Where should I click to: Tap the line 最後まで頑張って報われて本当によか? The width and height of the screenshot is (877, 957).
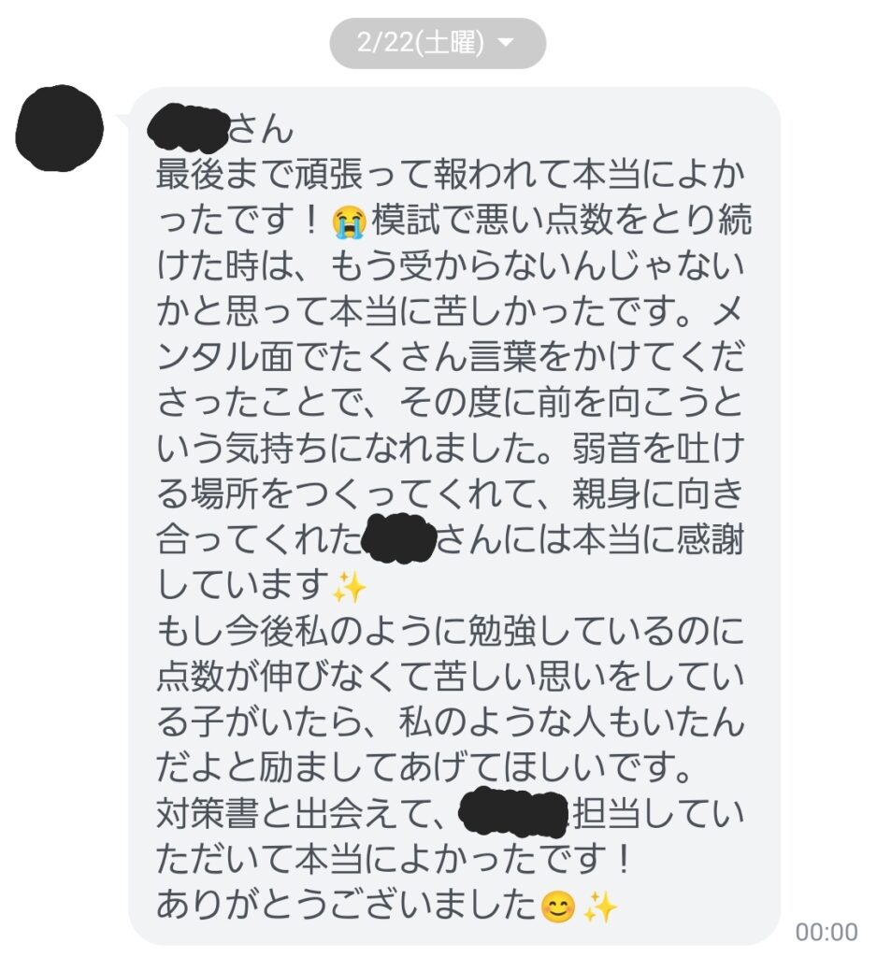pyautogui.click(x=451, y=175)
